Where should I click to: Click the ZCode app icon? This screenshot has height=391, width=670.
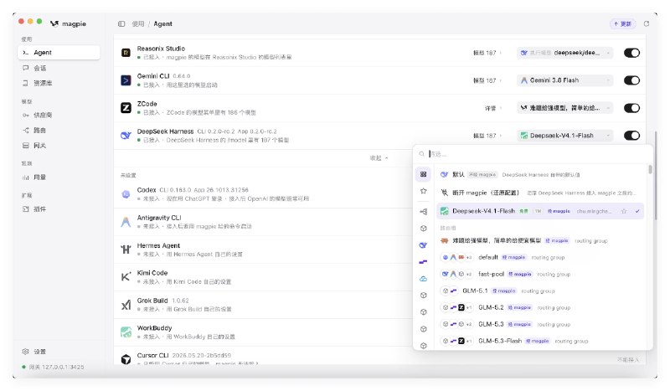tap(126, 108)
